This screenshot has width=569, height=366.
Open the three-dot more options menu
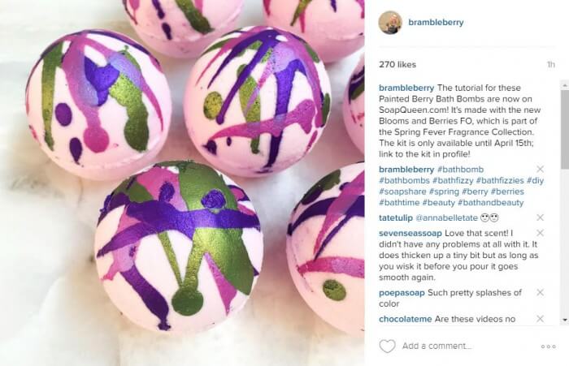coord(549,347)
